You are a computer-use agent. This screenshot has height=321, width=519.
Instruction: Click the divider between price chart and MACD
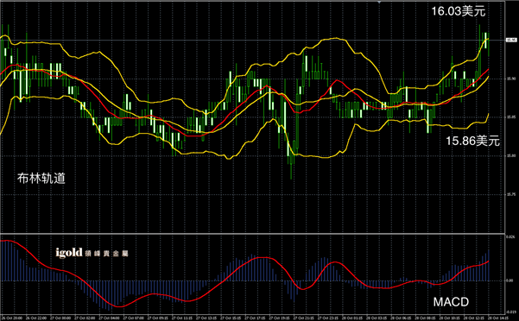(x=252, y=234)
